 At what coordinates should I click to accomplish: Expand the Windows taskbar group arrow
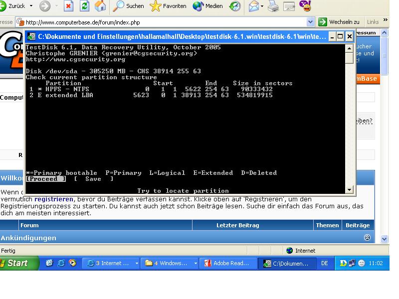point(196,264)
